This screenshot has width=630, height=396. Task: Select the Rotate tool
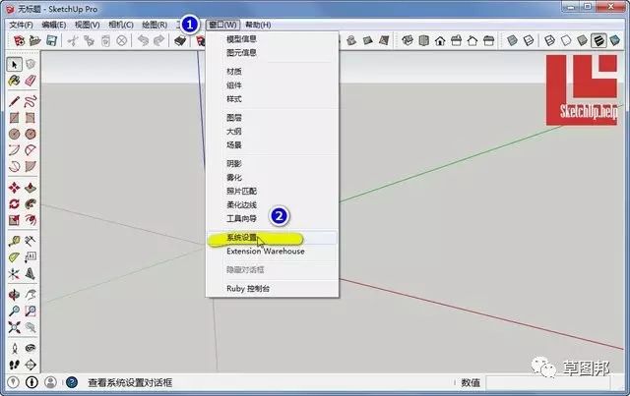[15, 203]
